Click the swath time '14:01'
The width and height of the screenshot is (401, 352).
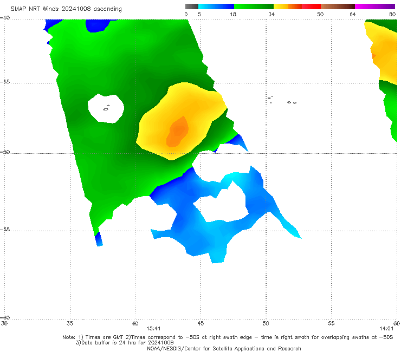pyautogui.click(x=386, y=329)
